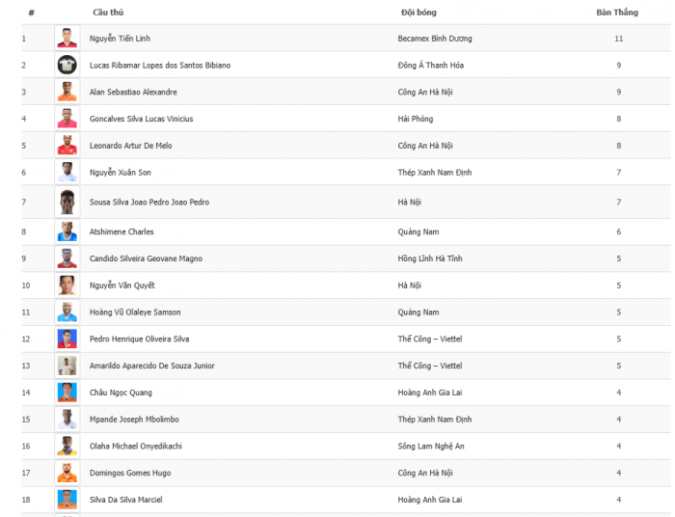
Task: Click Pedro Henrique Oliveira Silva's photo
Action: point(67,339)
